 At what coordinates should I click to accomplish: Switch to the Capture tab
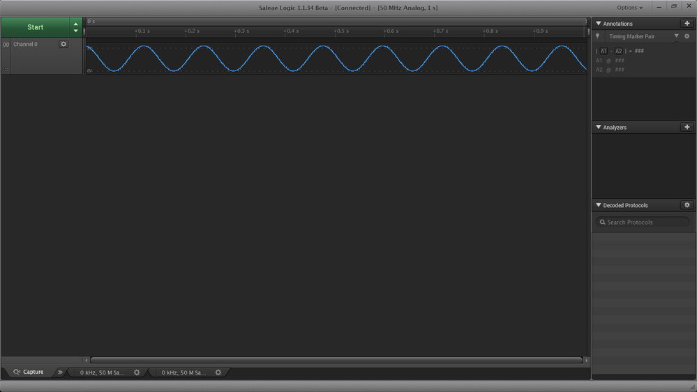coord(29,372)
